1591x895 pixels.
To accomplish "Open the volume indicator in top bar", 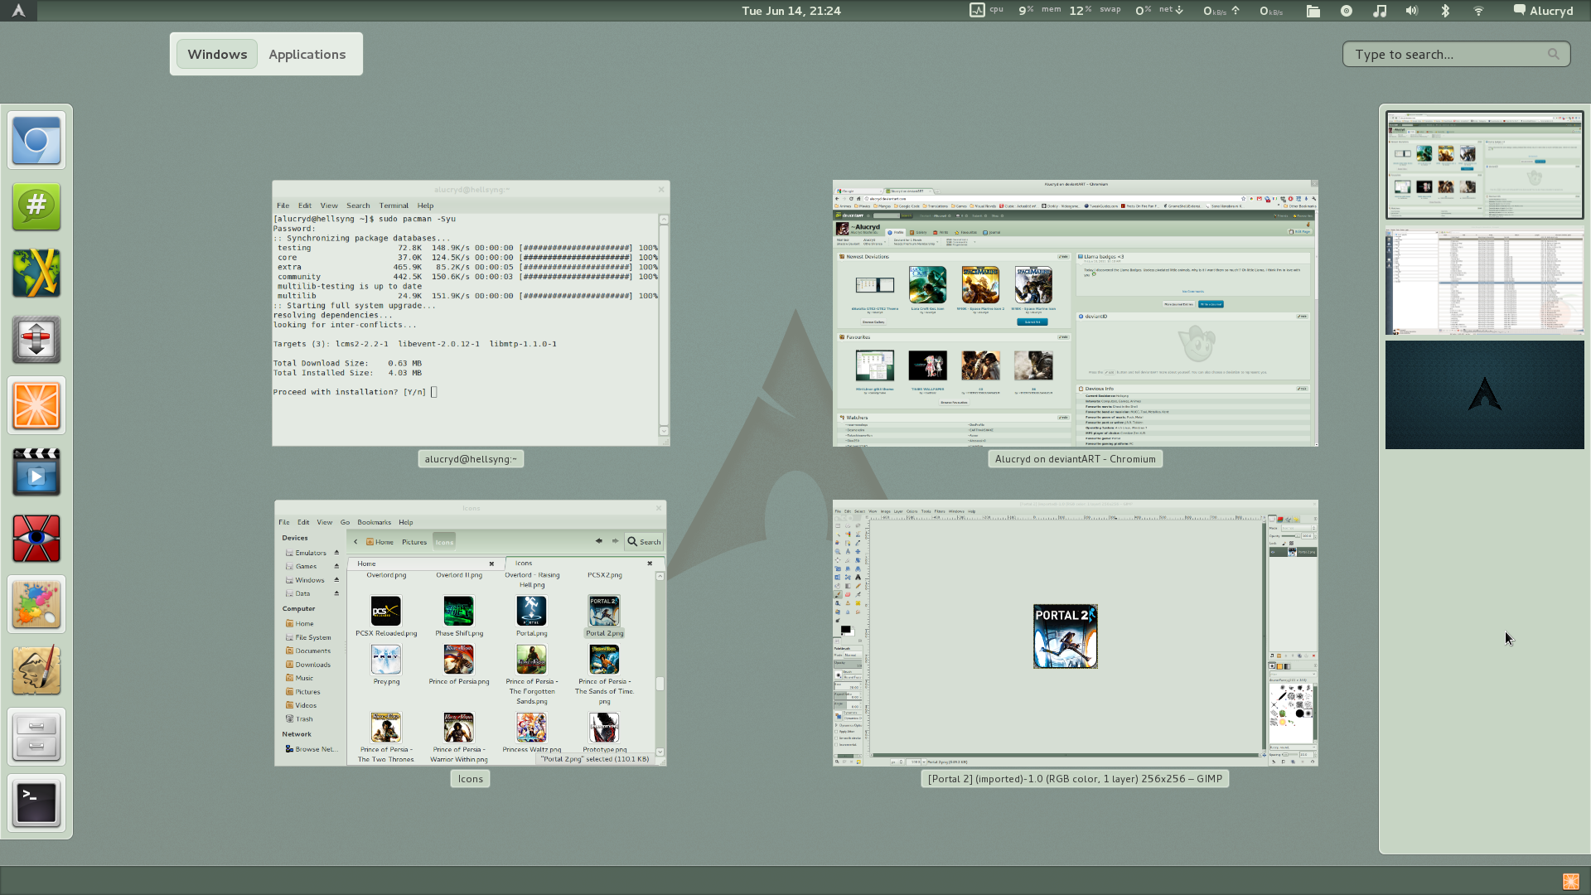I will point(1412,11).
